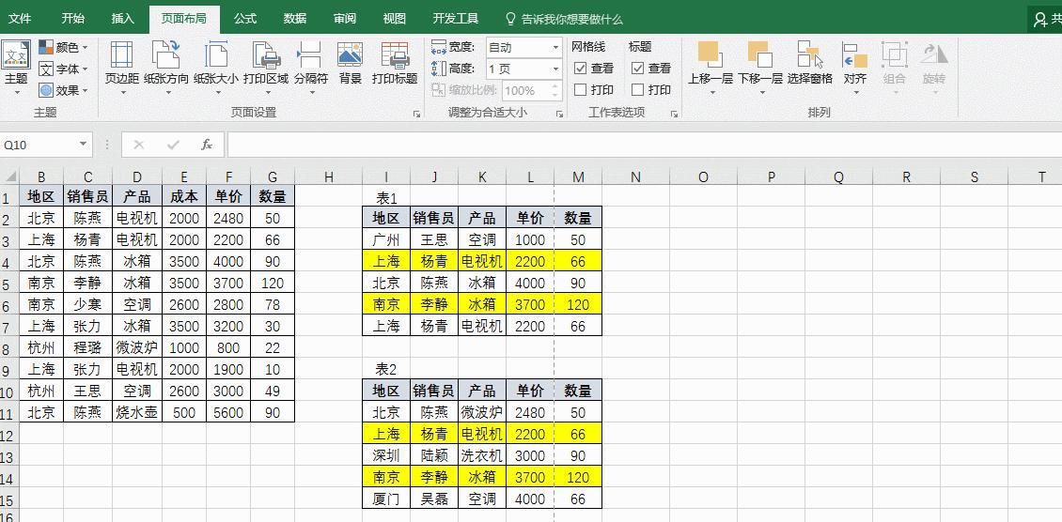Image resolution: width=1062 pixels, height=522 pixels.
Task: Open the 文件 tab
Action: (x=20, y=19)
